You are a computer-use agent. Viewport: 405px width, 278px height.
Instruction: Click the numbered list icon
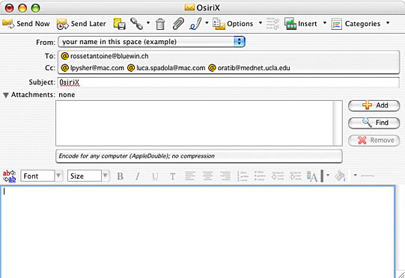click(243, 176)
